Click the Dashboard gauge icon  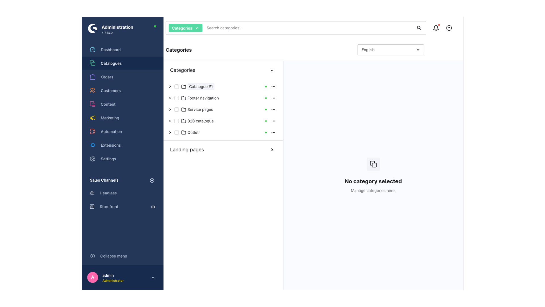click(x=93, y=50)
